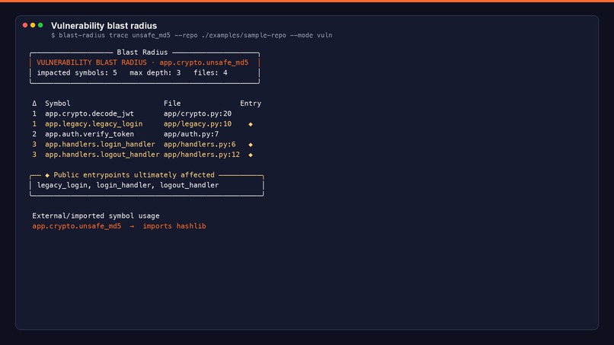Select symbol app.handlers.login_handler
The width and height of the screenshot is (614, 345).
(x=100, y=144)
